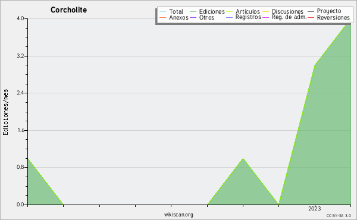
Task: Click the 3.2 y-axis value
Action: (20, 56)
